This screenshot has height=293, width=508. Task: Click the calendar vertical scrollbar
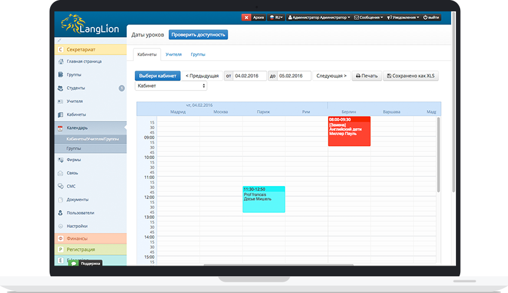(x=438, y=155)
